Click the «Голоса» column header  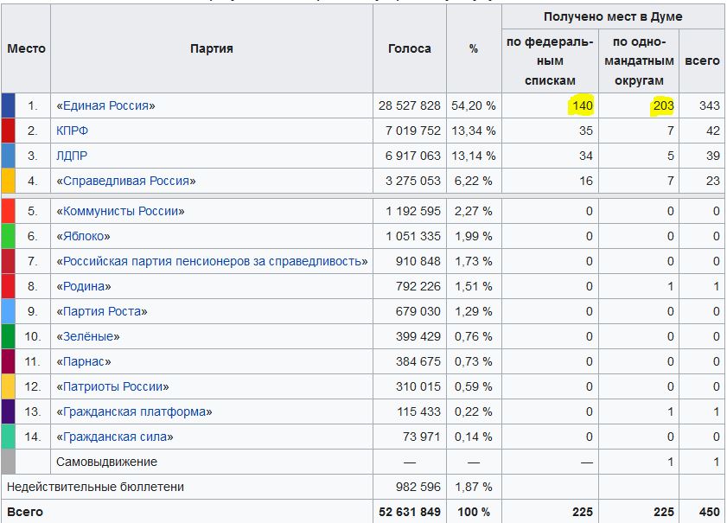(x=410, y=48)
